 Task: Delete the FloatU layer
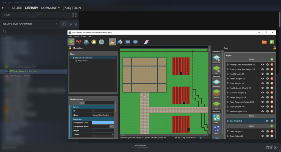click(x=272, y=74)
